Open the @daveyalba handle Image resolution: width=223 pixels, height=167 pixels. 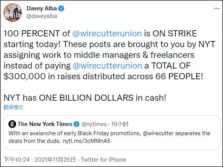pos(42,16)
